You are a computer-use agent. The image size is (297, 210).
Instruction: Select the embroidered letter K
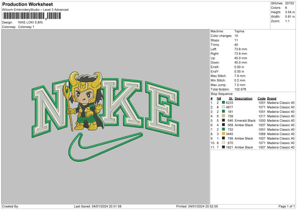(x=123, y=103)
